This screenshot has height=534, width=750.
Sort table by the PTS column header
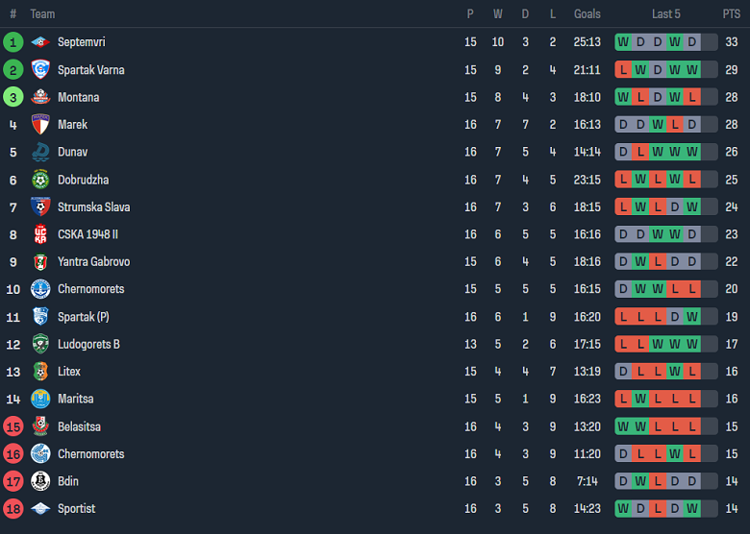pos(732,14)
